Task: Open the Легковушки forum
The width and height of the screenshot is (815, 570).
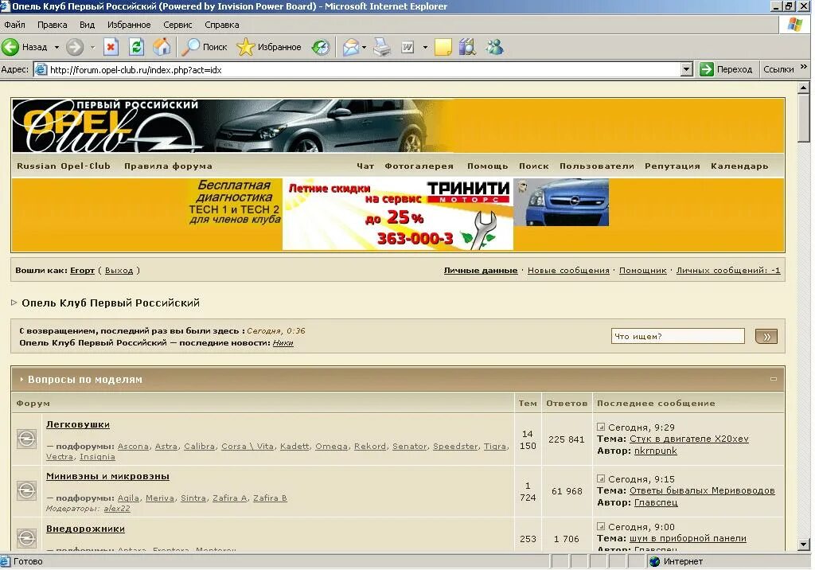Action: click(x=78, y=424)
